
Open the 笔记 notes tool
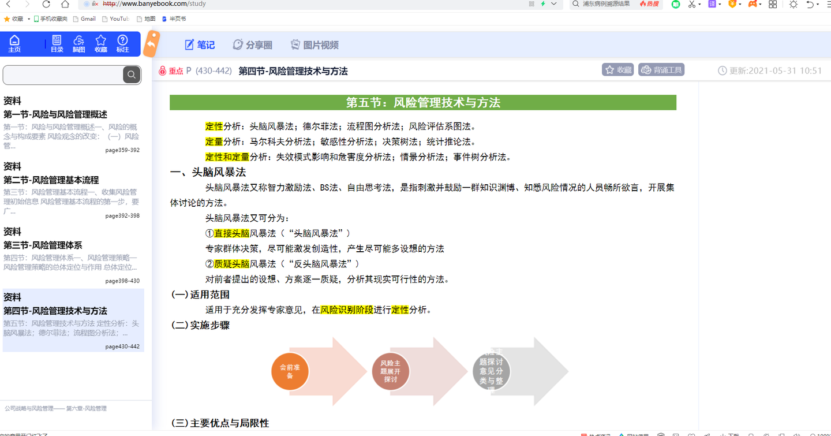pos(199,44)
